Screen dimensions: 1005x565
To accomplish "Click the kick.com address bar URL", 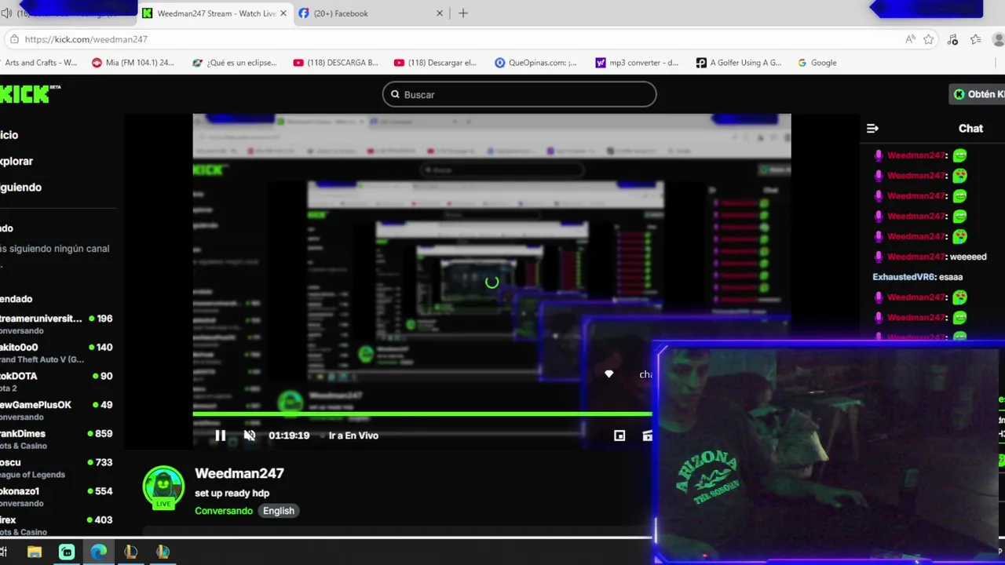I will [86, 39].
